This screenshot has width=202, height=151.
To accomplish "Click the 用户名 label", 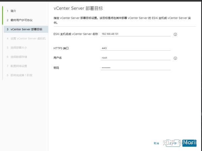I will (58, 58).
